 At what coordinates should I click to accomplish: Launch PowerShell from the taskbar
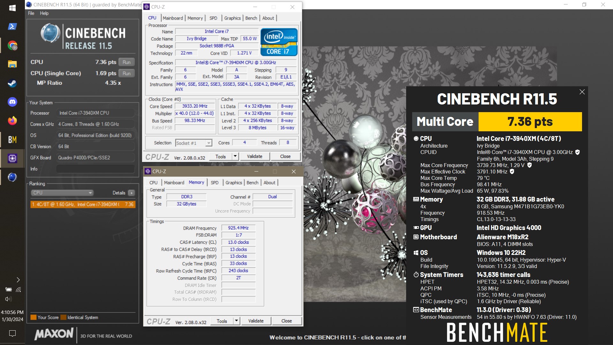pyautogui.click(x=12, y=27)
